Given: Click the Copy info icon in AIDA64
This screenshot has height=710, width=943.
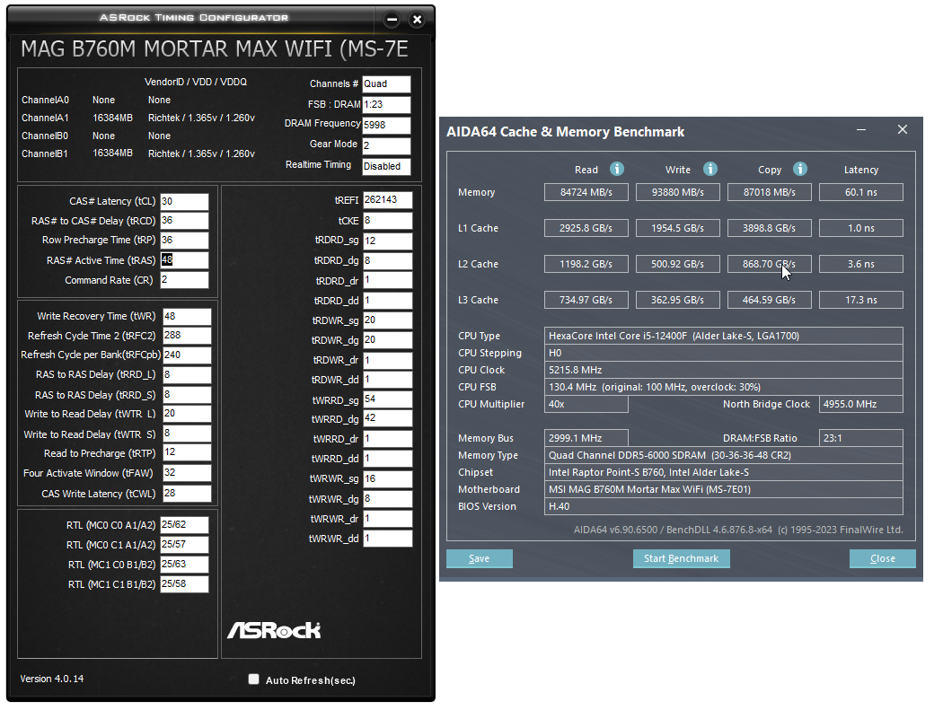Looking at the screenshot, I should tap(800, 169).
